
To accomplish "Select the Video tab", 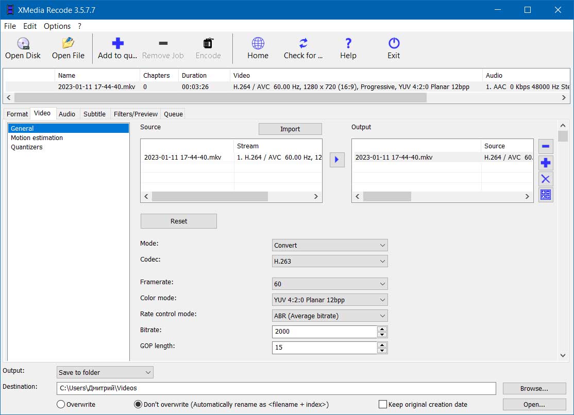I will coord(42,113).
